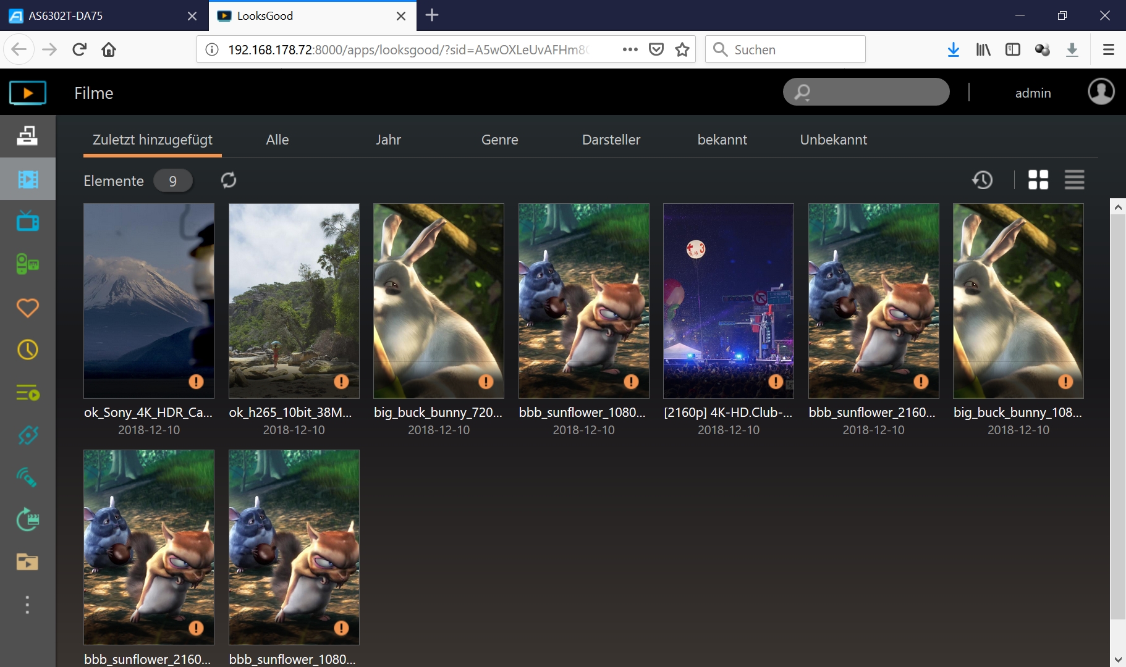The image size is (1126, 667).
Task: Open the [2160p] 4K-HD.Club concert thumbnail
Action: [729, 301]
